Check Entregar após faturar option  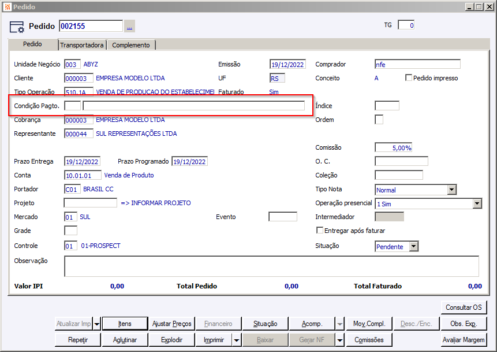coord(320,231)
